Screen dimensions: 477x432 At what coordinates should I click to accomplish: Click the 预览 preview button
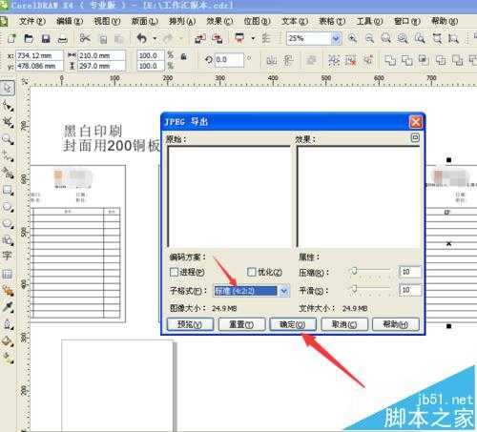[190, 324]
